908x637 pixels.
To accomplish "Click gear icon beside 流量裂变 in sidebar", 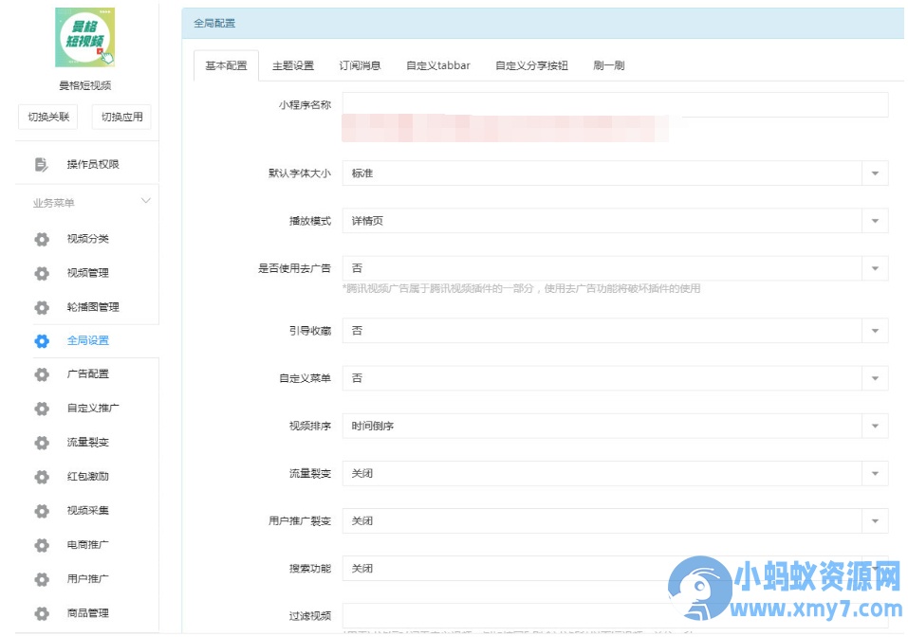I will (42, 443).
